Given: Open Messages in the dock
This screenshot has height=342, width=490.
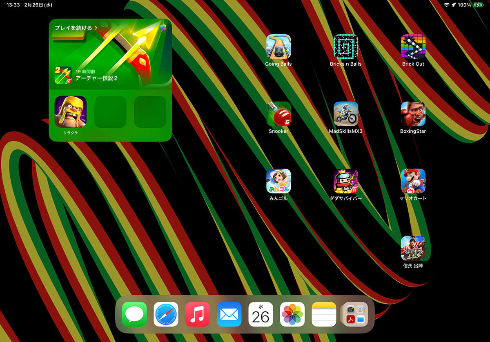Looking at the screenshot, I should (134, 314).
